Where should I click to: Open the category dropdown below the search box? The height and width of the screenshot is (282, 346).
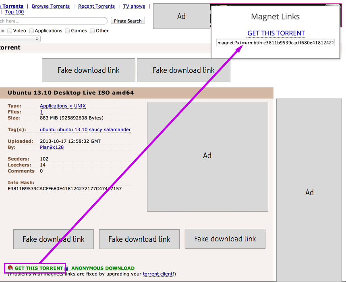point(20,39)
